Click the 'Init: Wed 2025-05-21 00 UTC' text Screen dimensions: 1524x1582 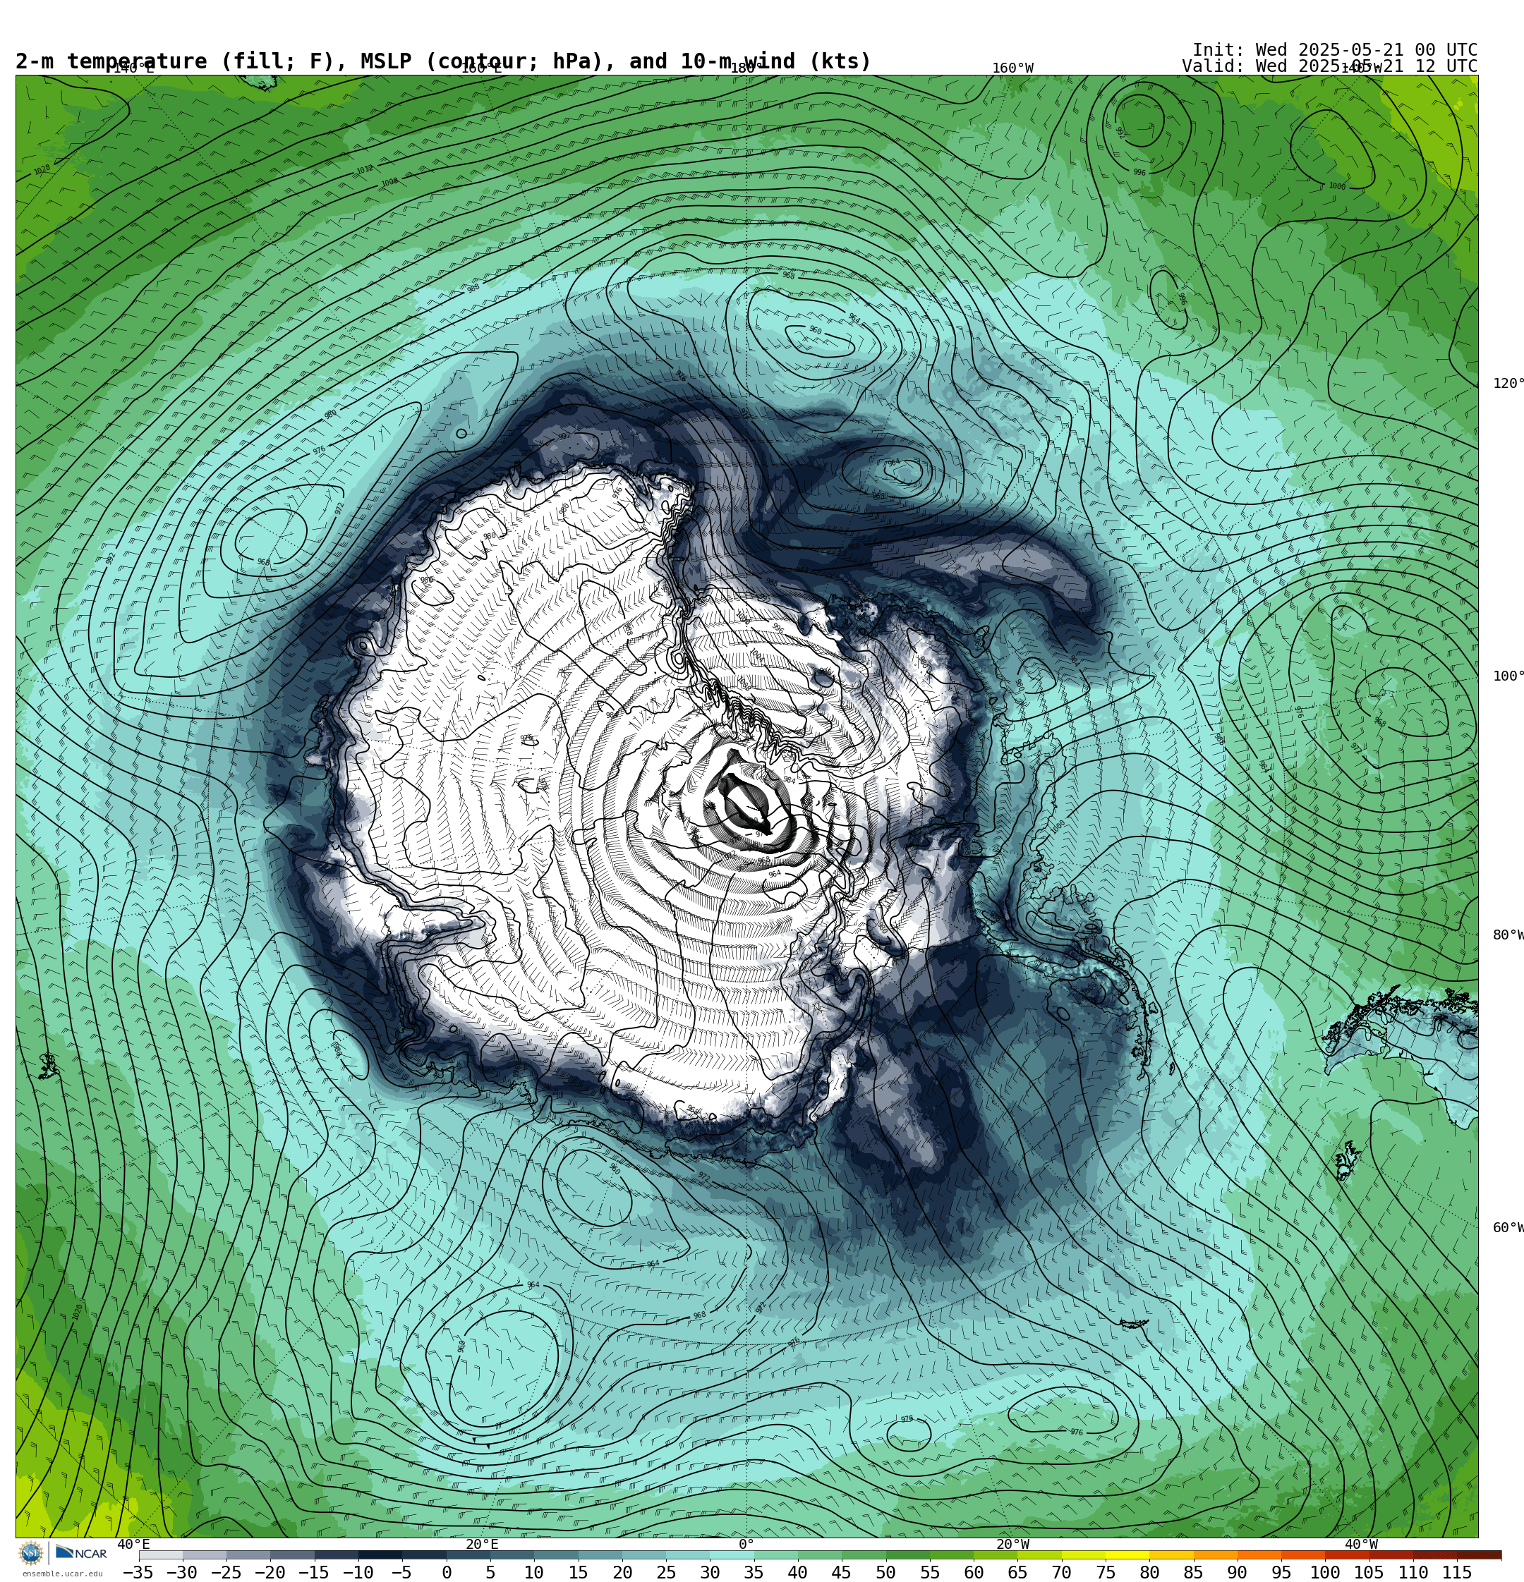(x=1334, y=50)
